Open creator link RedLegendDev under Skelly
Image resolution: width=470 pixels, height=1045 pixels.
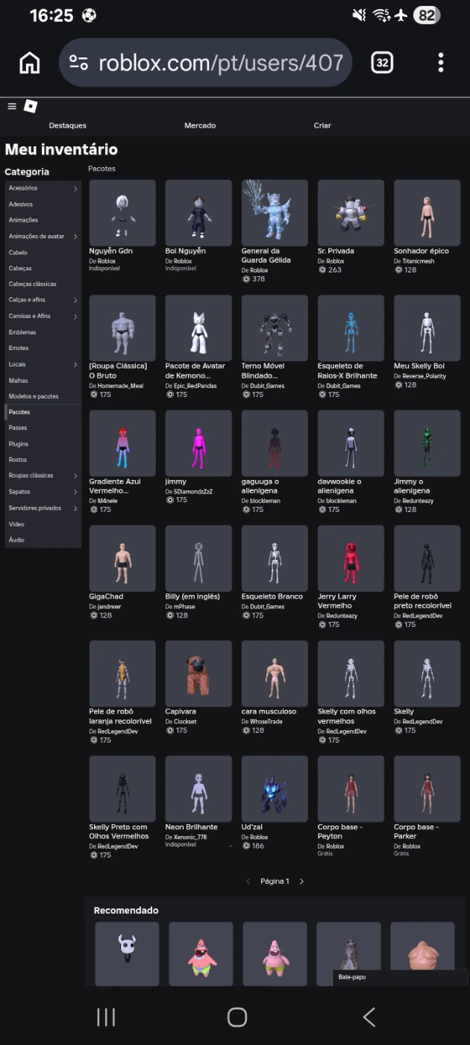point(422,722)
